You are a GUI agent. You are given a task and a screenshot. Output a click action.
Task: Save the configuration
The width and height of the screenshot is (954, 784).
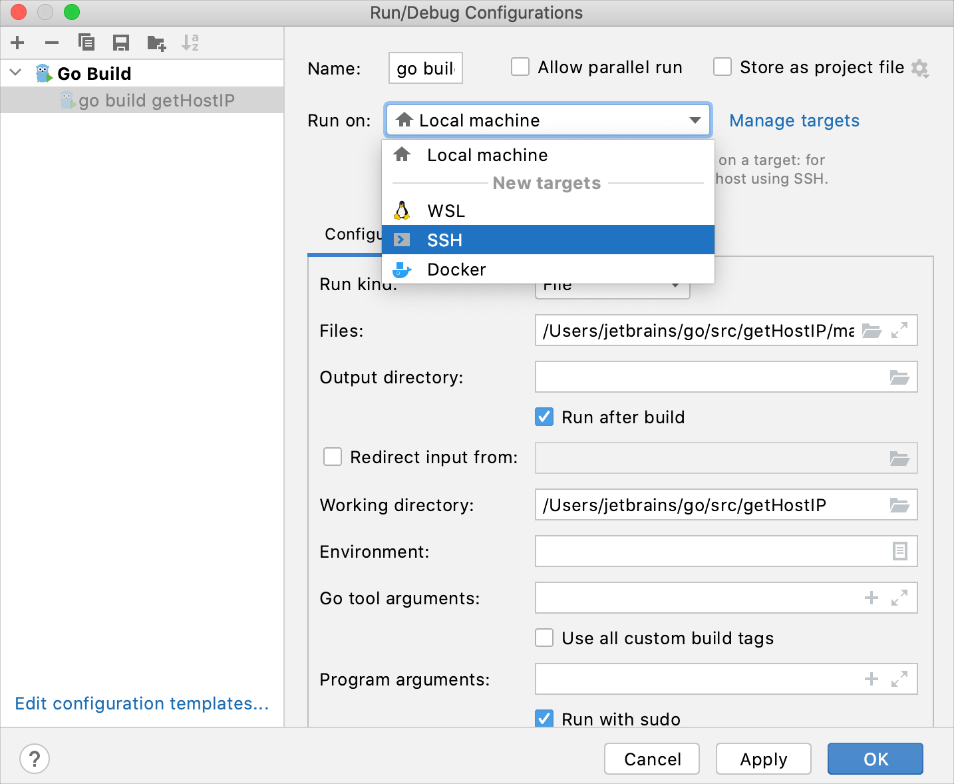click(x=121, y=43)
